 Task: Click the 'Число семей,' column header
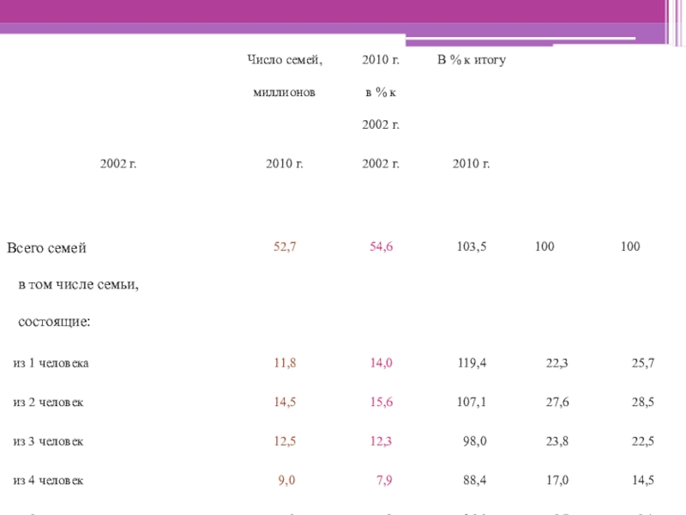[x=284, y=59]
